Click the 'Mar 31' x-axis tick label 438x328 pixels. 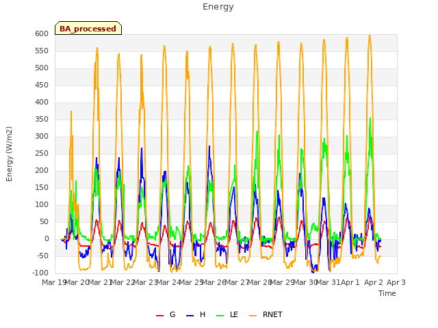328,282
